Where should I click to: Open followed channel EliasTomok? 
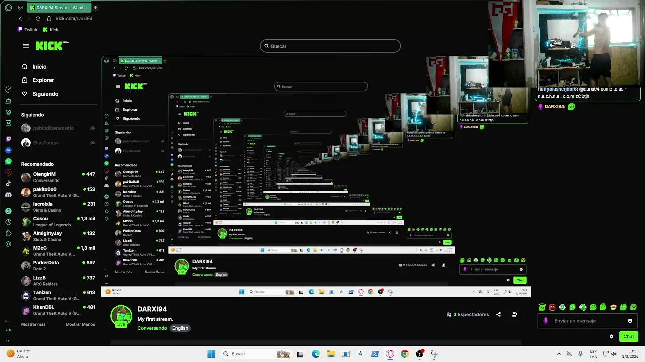tap(58, 143)
